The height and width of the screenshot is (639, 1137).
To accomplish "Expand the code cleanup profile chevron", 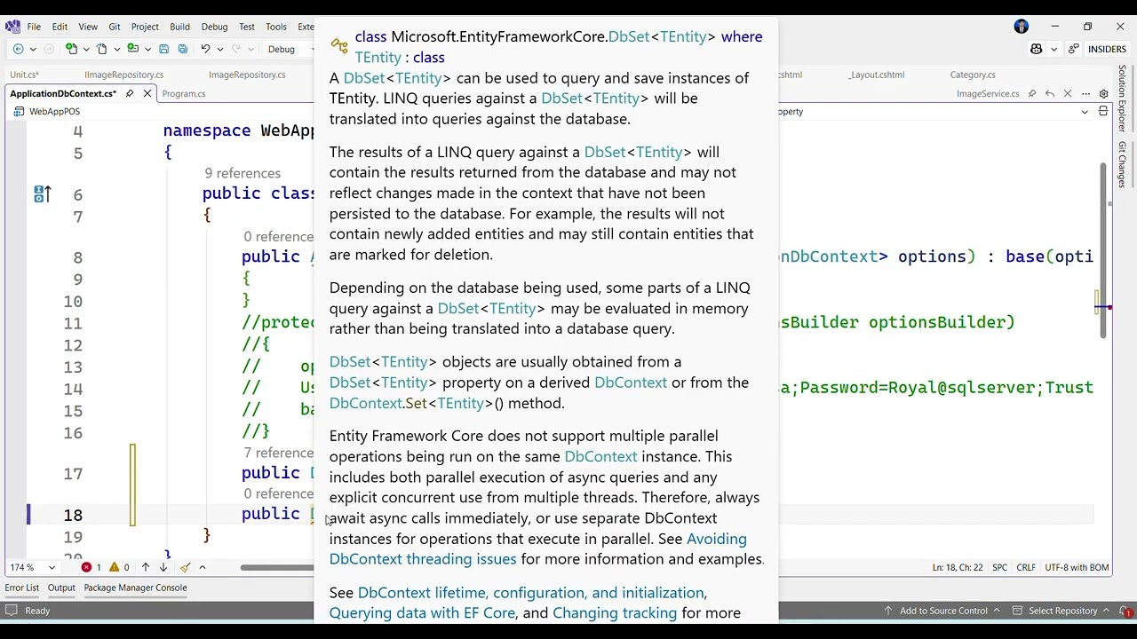I will pos(202,567).
